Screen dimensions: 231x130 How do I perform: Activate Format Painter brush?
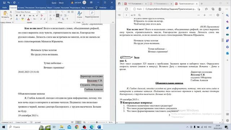click(x=11, y=19)
